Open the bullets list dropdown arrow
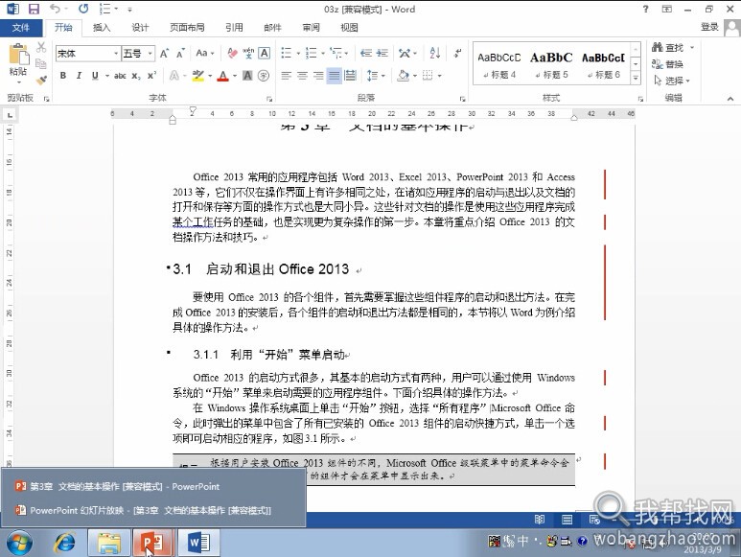Screen dimensions: 741x557 298,54
